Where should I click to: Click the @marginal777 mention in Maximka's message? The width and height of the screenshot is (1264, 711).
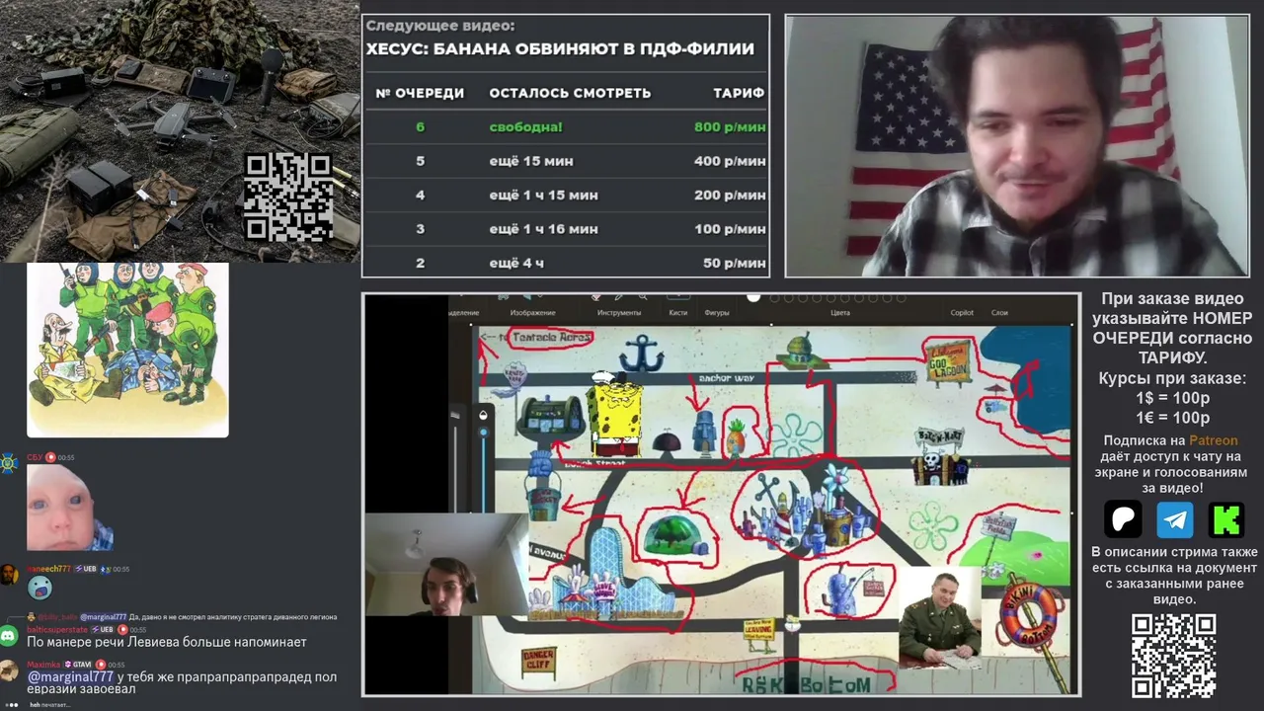[70, 676]
